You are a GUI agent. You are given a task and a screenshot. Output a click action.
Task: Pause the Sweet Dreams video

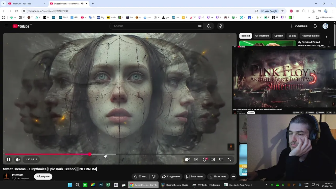8,159
